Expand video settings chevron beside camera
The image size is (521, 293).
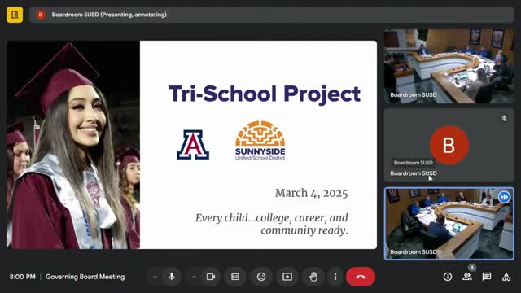[x=194, y=277]
